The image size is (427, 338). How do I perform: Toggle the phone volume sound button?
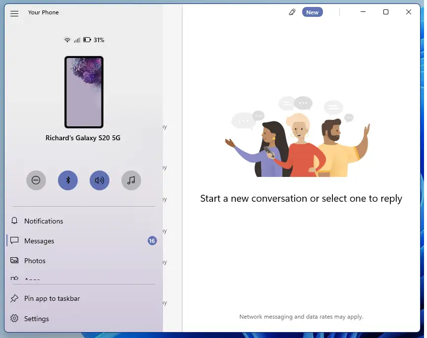100,180
